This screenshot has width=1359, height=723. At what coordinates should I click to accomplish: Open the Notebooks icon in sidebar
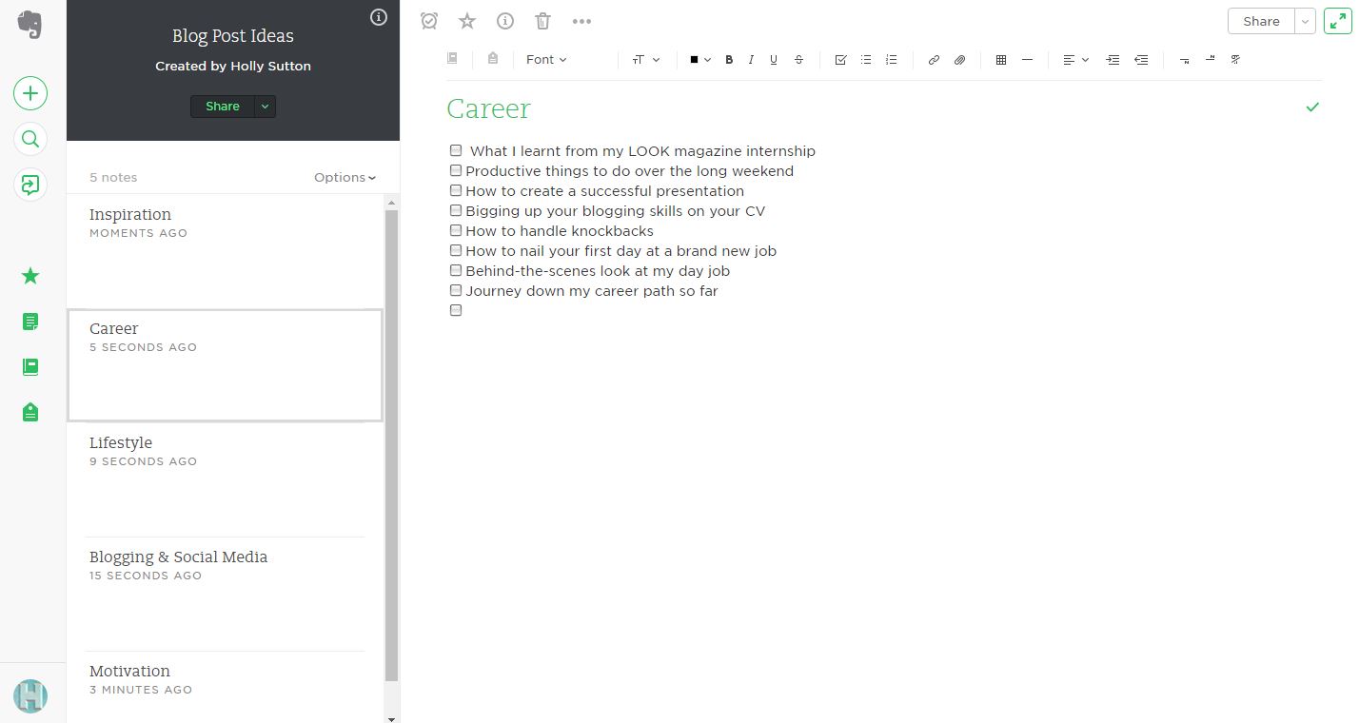point(30,366)
